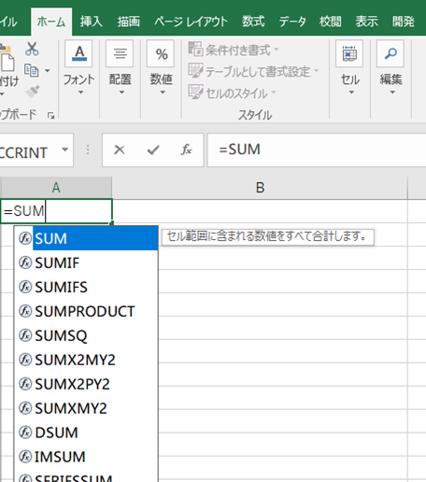Click the column B header
Image resolution: width=426 pixels, height=482 pixels.
coord(260,188)
